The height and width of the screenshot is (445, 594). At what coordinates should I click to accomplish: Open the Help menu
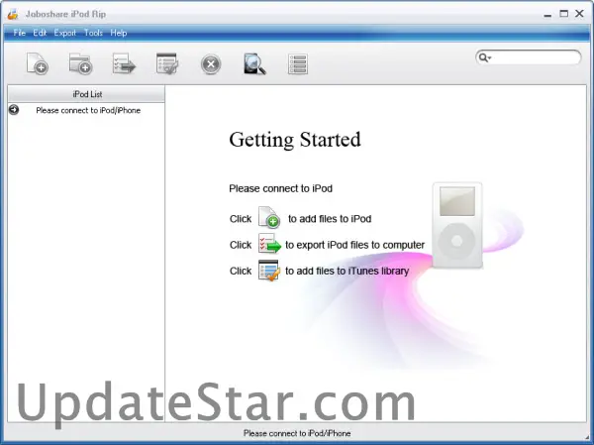tap(119, 33)
